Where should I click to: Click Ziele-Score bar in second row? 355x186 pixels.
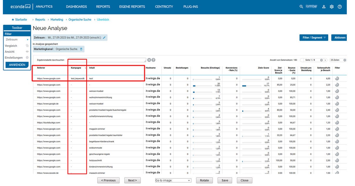tap(252, 86)
